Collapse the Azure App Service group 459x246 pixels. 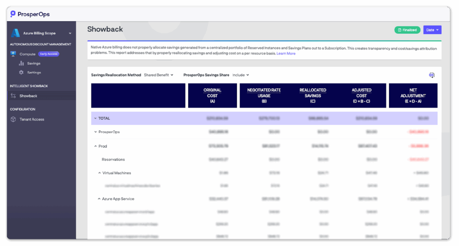click(100, 199)
